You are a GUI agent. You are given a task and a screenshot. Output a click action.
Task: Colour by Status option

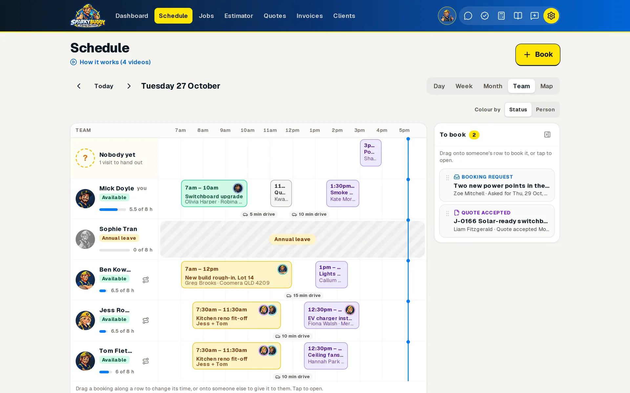point(518,110)
